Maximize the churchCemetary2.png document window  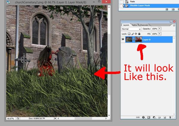99,1
